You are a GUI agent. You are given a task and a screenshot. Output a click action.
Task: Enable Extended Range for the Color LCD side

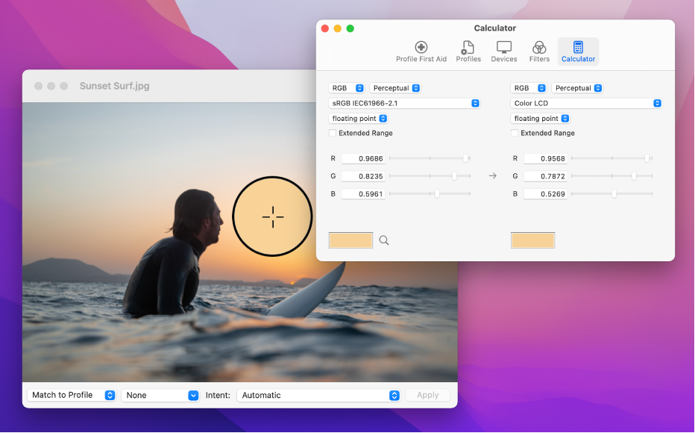click(514, 133)
